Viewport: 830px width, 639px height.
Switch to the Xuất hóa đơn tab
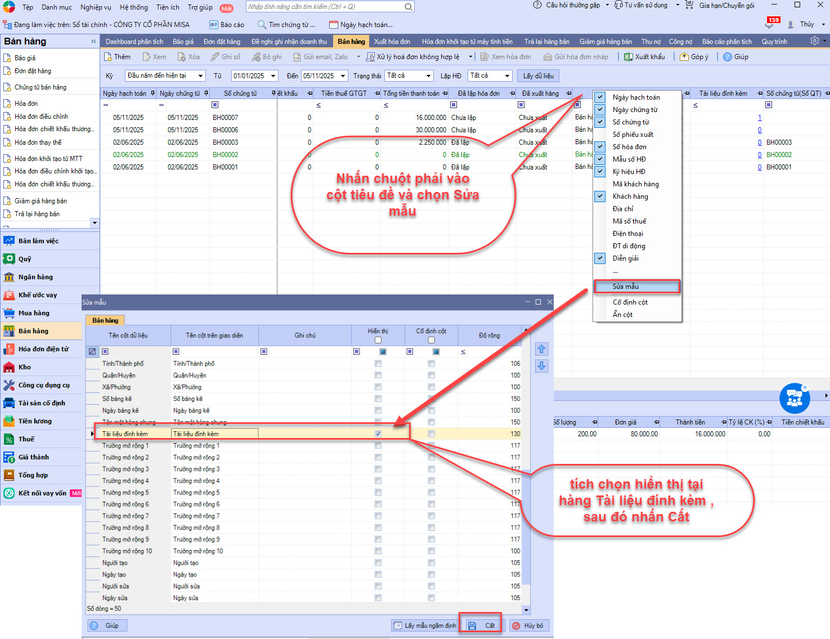point(392,42)
